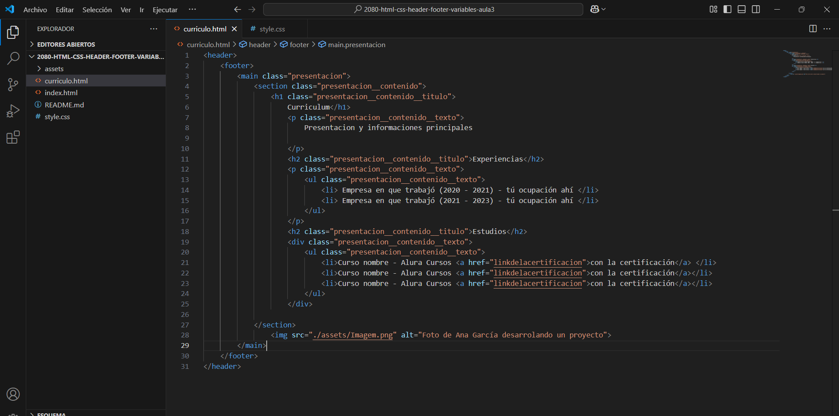839x416 pixels.
Task: Toggle the secondary side bar
Action: (756, 9)
